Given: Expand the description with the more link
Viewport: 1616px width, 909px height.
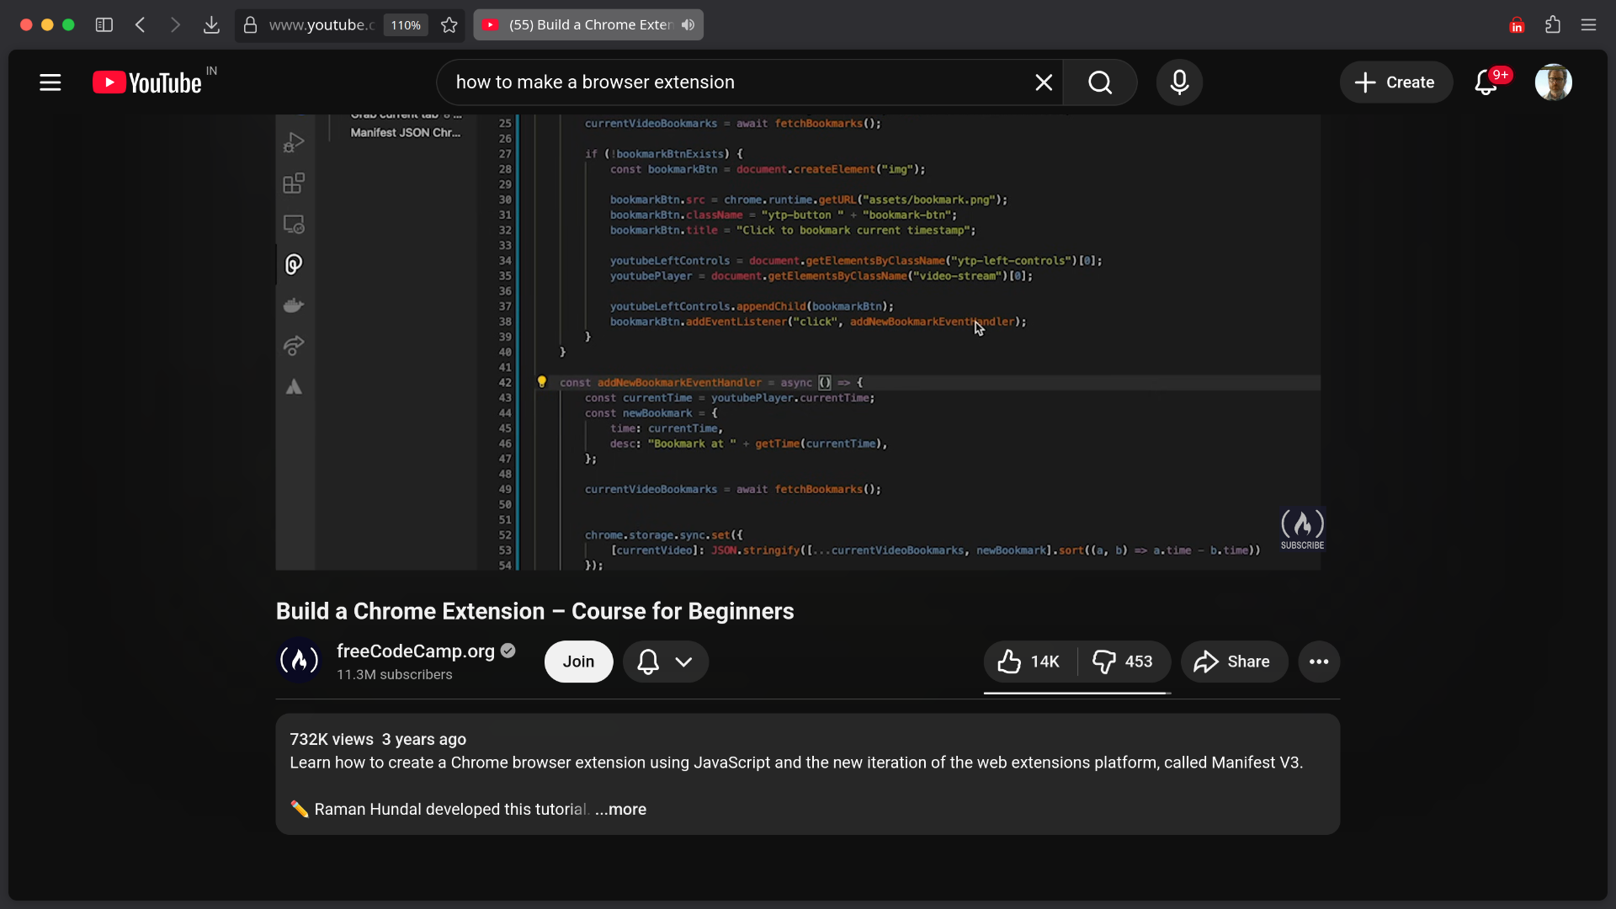Looking at the screenshot, I should [x=620, y=809].
